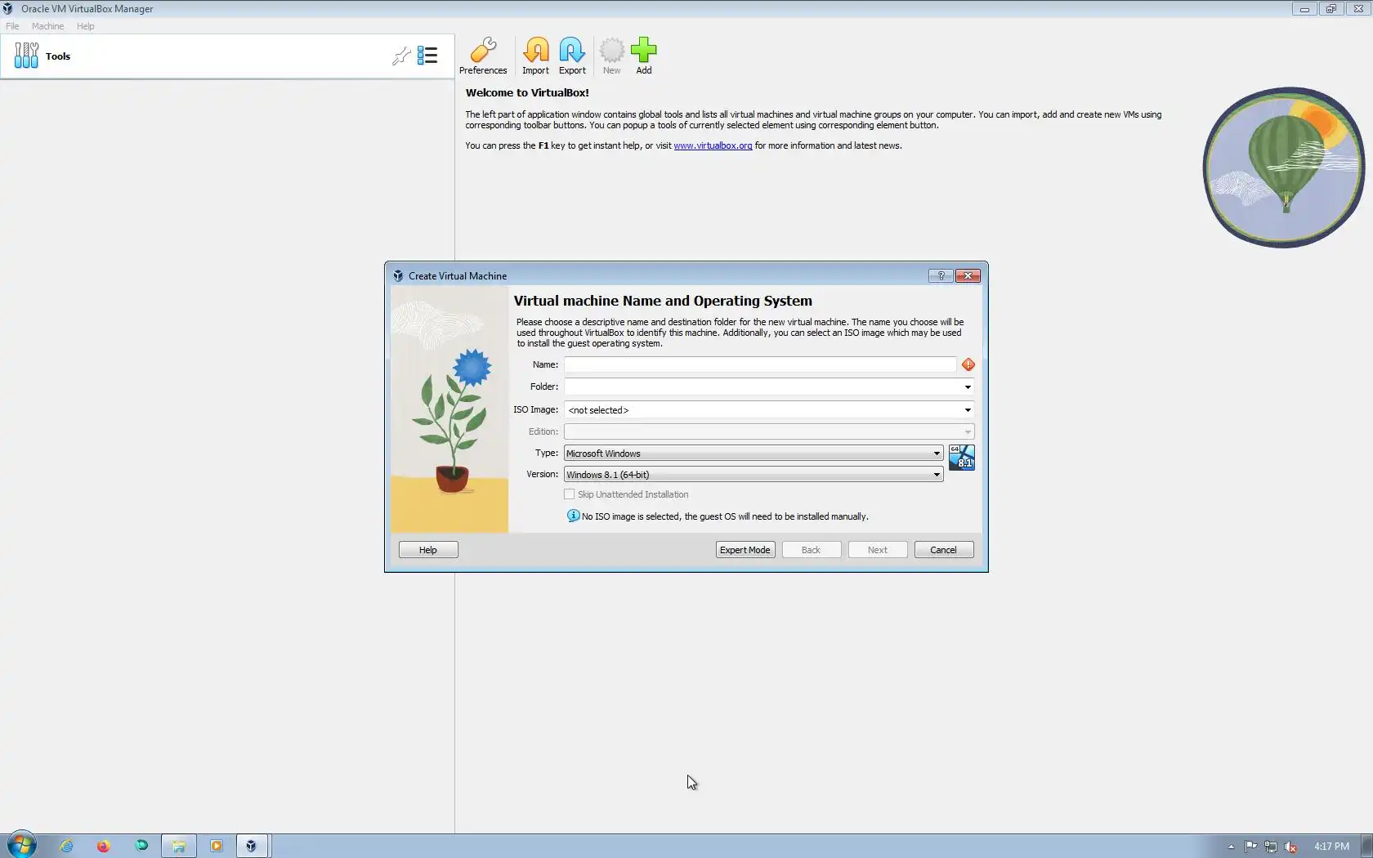
Task: Click the pin tools icon
Action: 401,56
